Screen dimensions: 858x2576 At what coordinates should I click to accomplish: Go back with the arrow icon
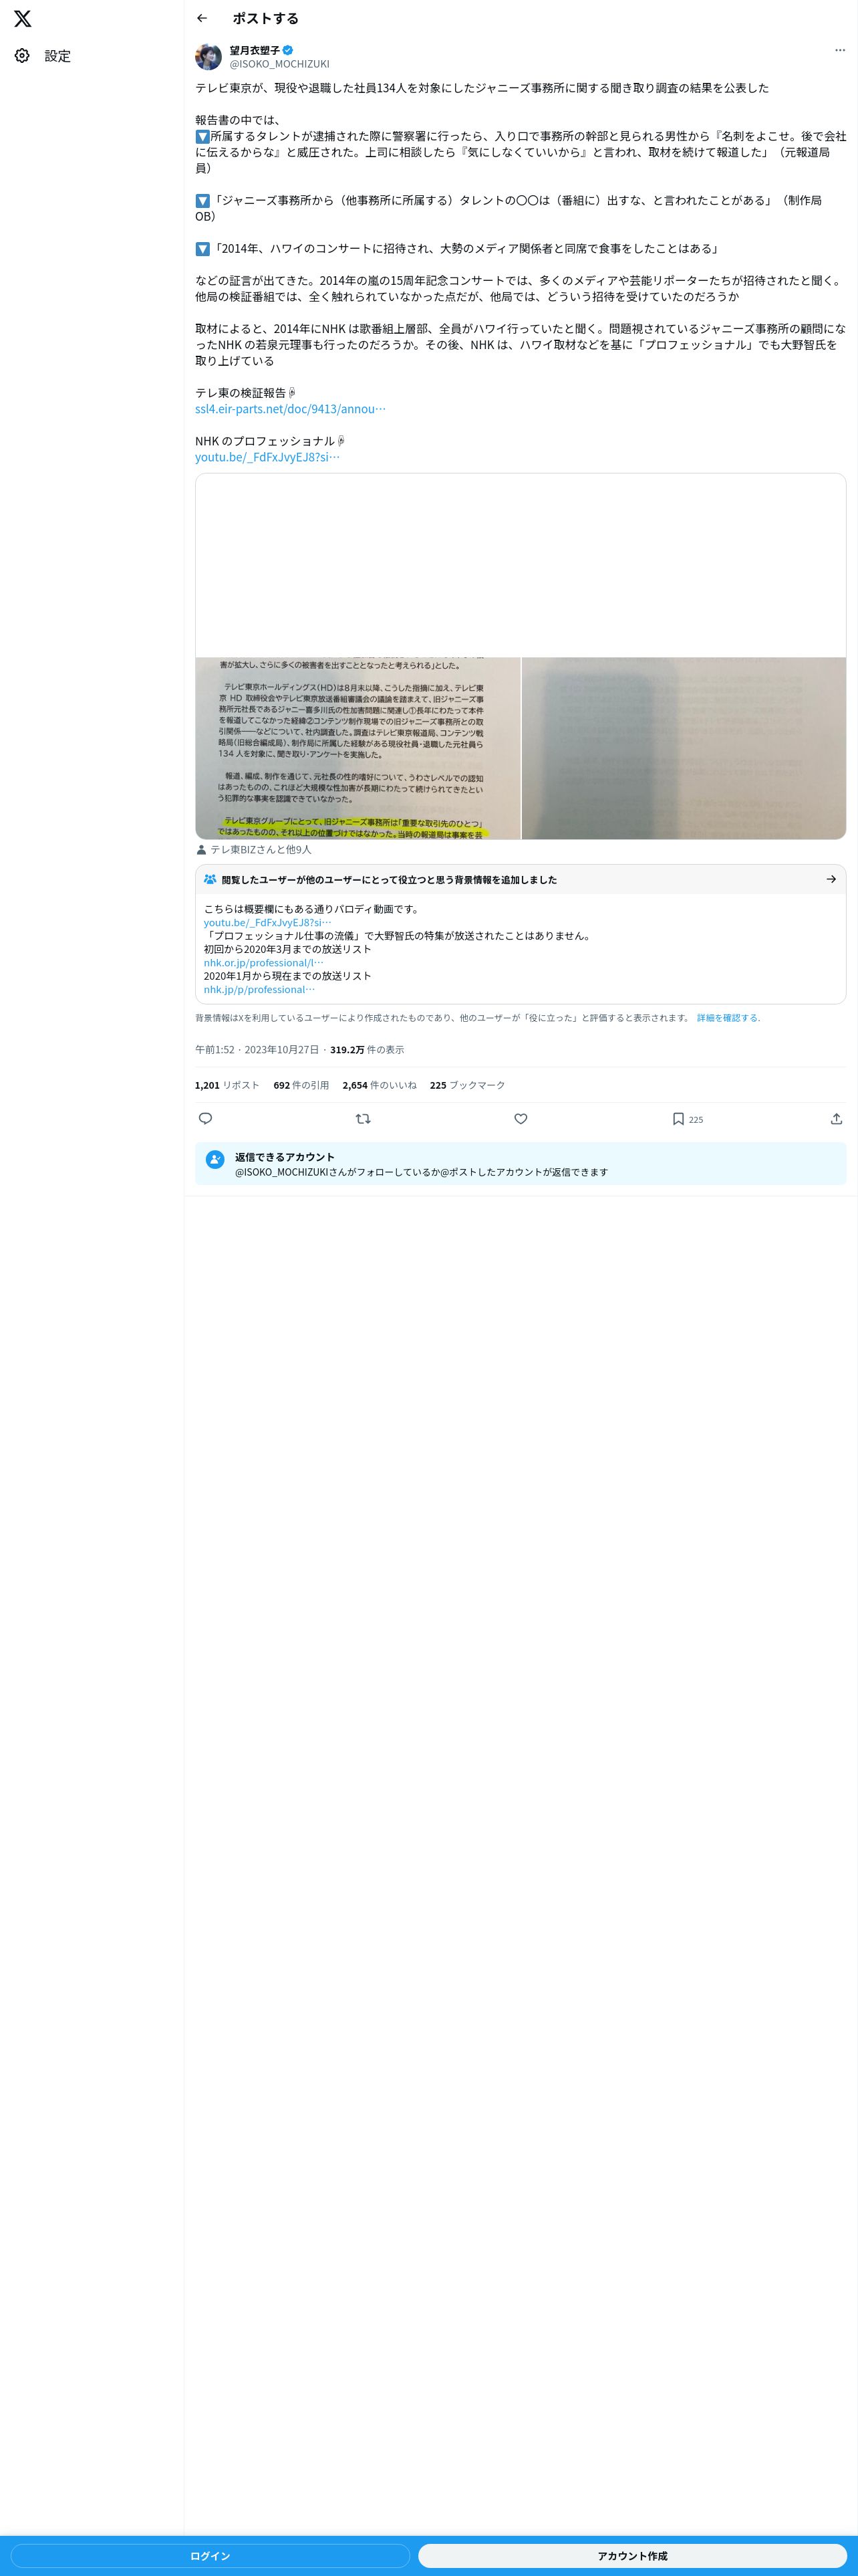click(x=202, y=18)
